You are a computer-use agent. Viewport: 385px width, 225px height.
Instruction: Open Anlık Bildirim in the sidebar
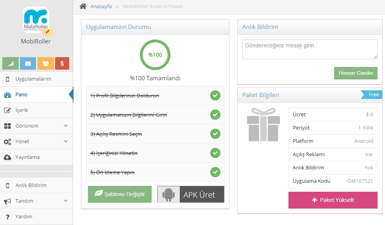coord(36,185)
